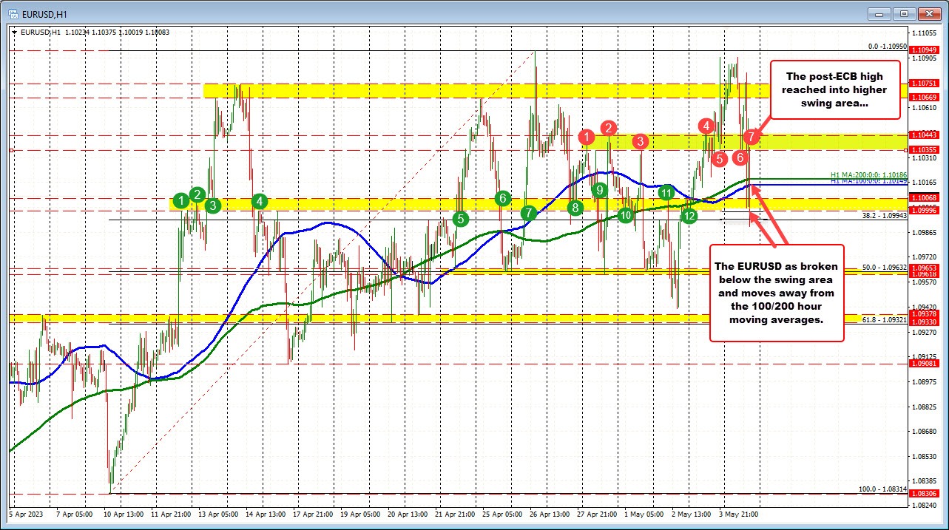
Task: Click the 1.11055 price scale label
Action: coord(925,33)
